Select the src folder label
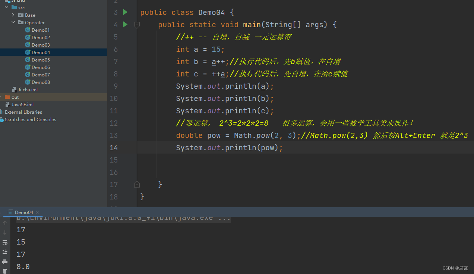 [x=21, y=7]
